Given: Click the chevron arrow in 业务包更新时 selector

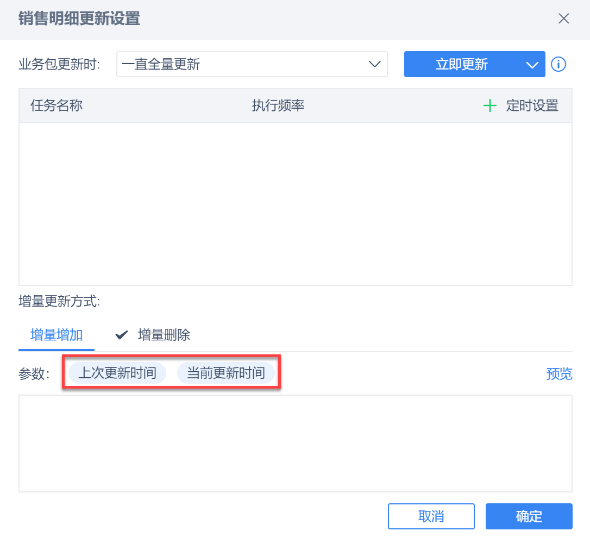Looking at the screenshot, I should (374, 65).
